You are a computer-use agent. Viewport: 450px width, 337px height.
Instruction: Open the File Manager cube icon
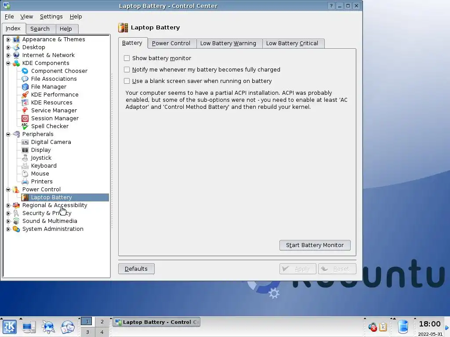click(x=25, y=86)
